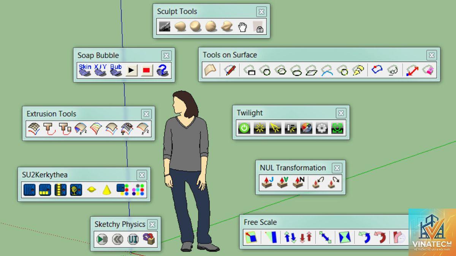
Task: Click the first blue export icon in SU2Kerkythea
Action: pos(29,190)
